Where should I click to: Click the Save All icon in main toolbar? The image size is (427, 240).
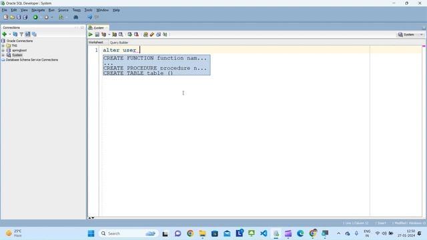(x=25, y=17)
